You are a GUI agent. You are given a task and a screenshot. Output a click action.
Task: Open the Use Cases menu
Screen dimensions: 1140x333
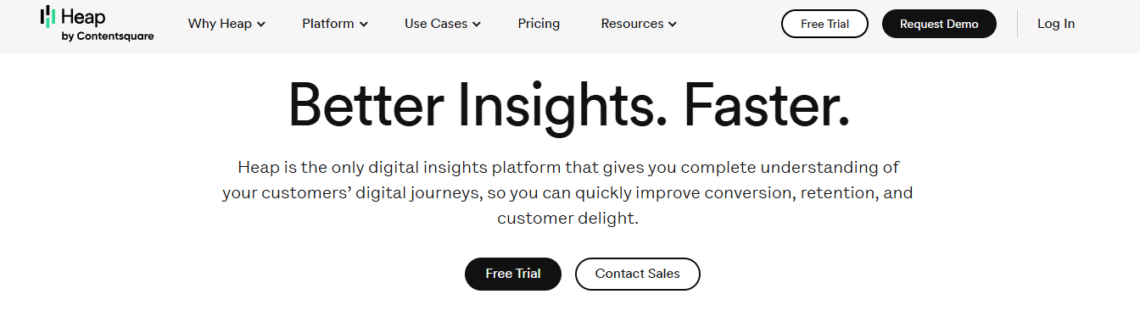click(443, 24)
